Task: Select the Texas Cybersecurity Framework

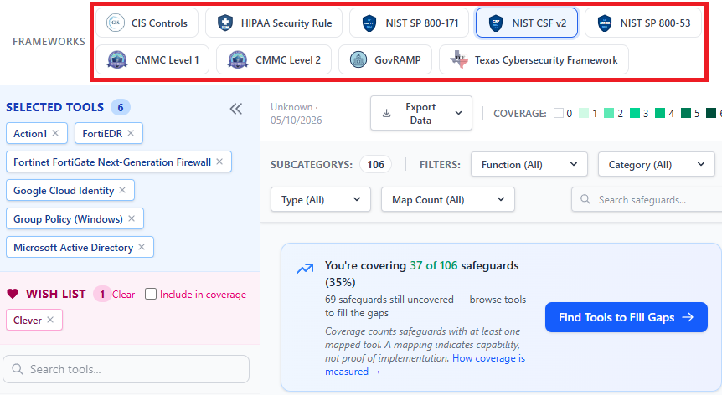Action: coord(534,59)
